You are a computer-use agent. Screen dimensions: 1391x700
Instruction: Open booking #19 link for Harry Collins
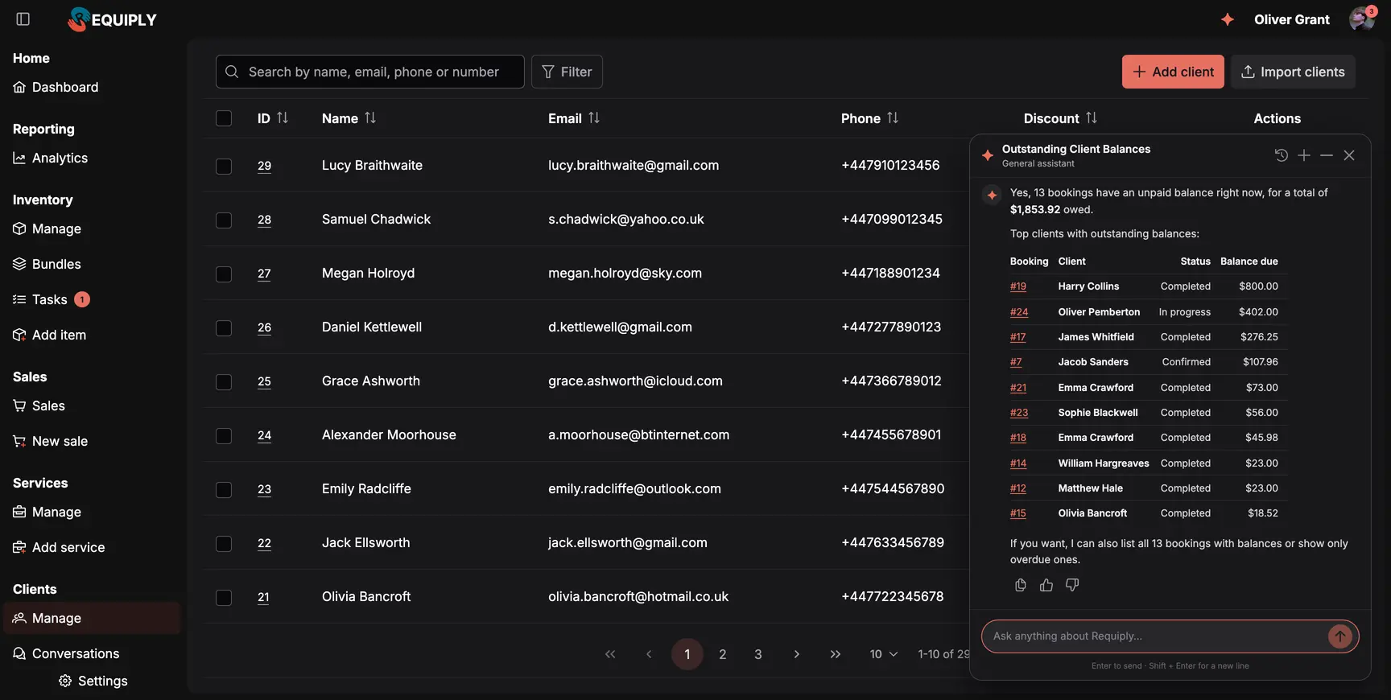[1018, 286]
